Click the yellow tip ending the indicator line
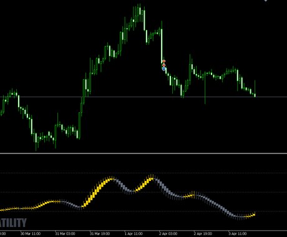Viewport: 287px width, 237px height. tap(254, 215)
